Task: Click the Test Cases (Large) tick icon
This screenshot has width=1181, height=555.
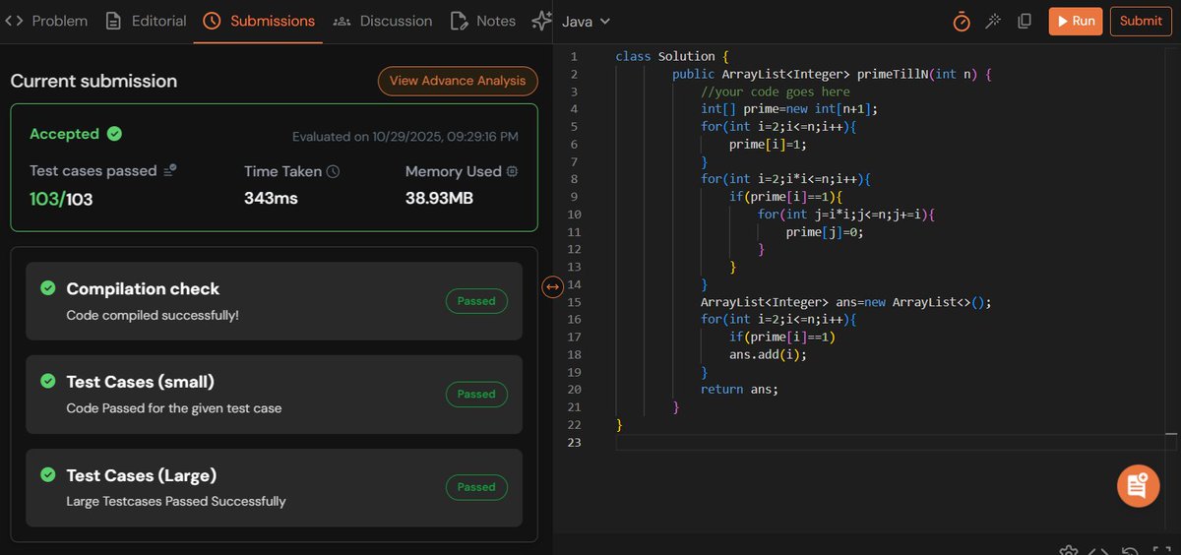Action: pos(47,474)
